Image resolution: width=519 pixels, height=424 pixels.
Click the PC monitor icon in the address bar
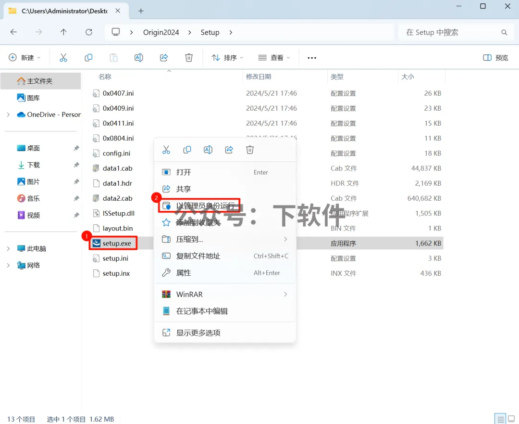pos(115,32)
